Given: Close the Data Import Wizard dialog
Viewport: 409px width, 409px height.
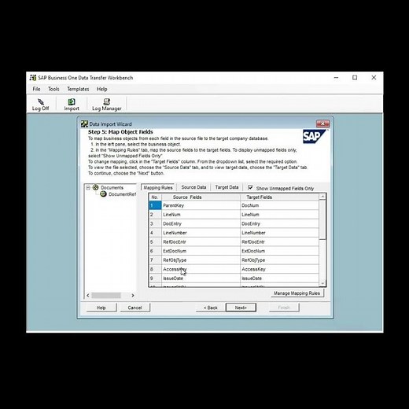Looking at the screenshot, I should coord(322,123).
